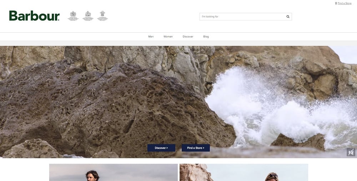Click the third royal warrant crest
The image size is (357, 181).
point(102,16)
